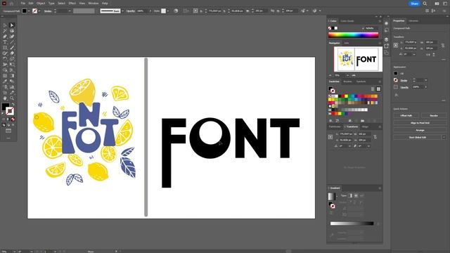Select the Magic Wand tool

coord(5,31)
